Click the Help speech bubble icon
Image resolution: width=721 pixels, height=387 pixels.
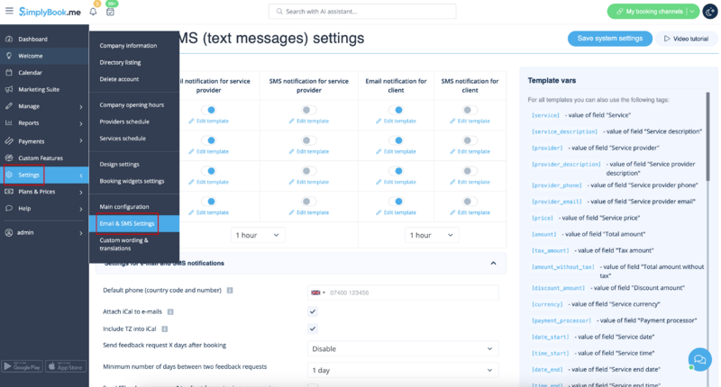[x=9, y=209]
